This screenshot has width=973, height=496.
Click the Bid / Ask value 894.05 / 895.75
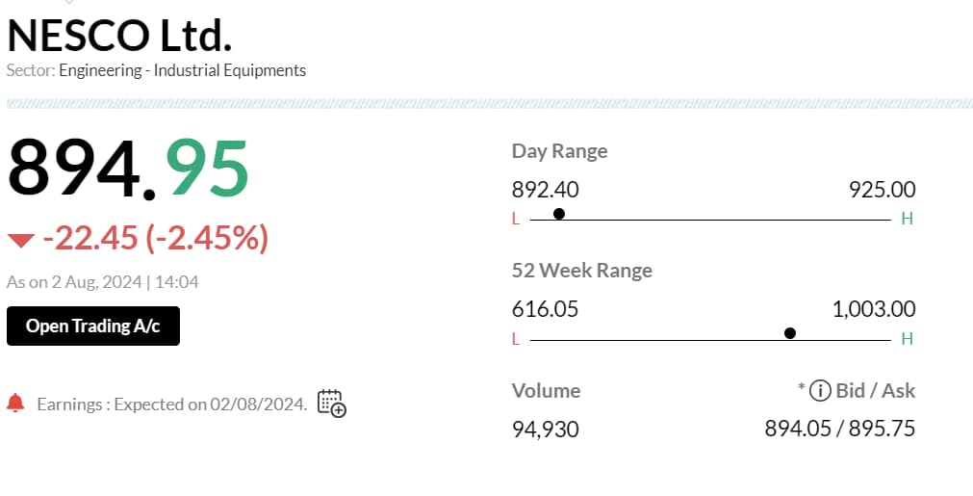coord(840,429)
